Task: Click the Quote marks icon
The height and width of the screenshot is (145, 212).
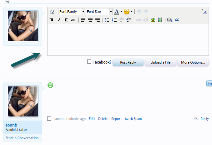Action: 177,20
